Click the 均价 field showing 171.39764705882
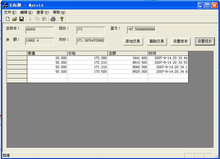The height and width of the screenshot is (159, 220). pyautogui.click(x=91, y=42)
